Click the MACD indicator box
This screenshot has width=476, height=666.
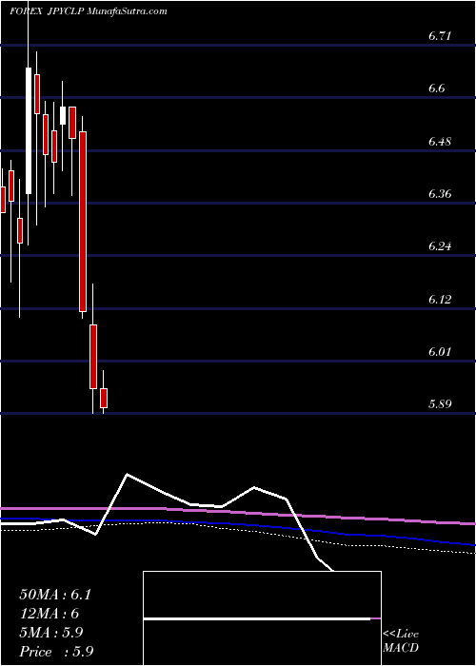click(x=262, y=618)
